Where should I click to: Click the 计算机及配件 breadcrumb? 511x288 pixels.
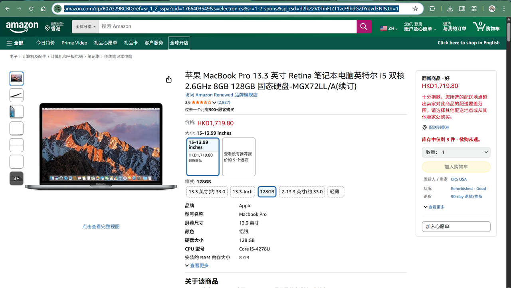coord(34,57)
